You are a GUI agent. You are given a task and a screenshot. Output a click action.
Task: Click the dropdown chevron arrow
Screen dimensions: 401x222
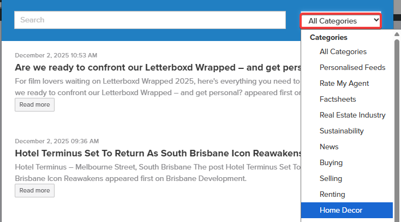click(375, 20)
